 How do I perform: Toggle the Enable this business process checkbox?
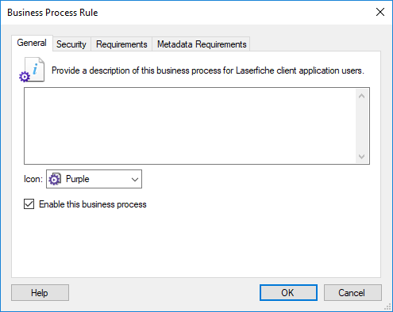tap(29, 204)
